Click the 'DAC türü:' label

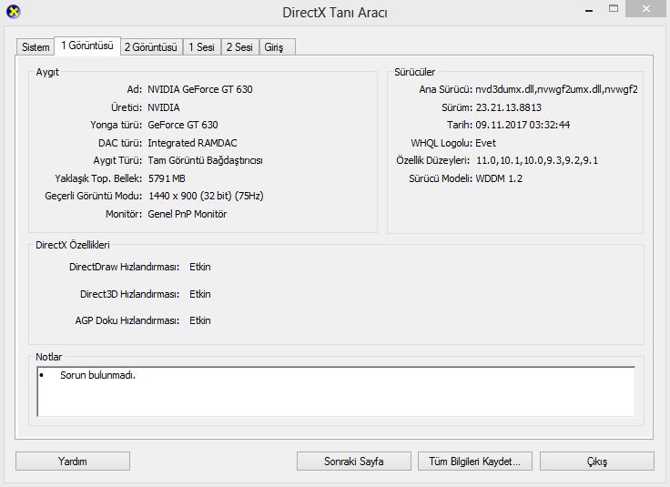coord(120,143)
